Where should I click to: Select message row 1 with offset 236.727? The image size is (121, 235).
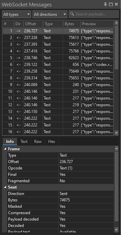(x=58, y=31)
